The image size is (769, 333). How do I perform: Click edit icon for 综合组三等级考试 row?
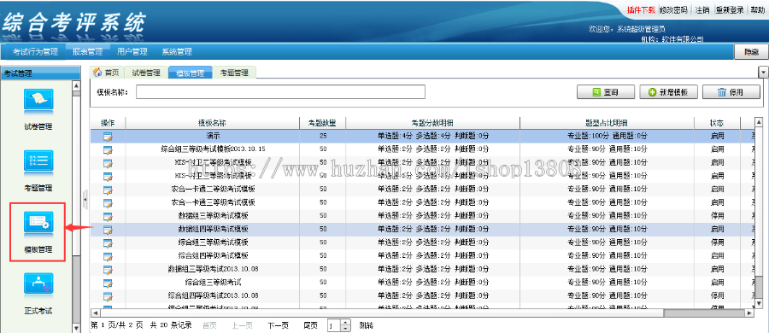(108, 283)
